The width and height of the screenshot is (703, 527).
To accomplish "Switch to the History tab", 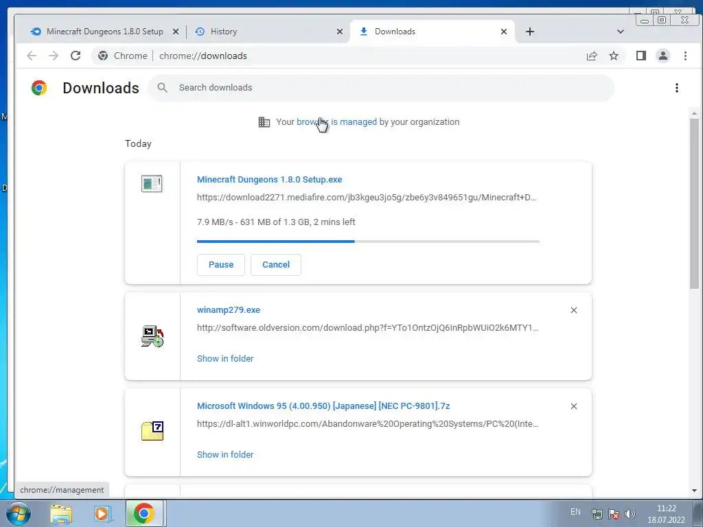I will pyautogui.click(x=267, y=32).
